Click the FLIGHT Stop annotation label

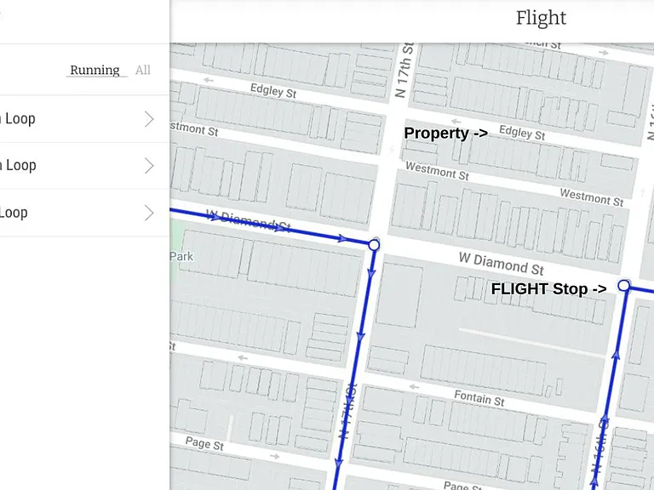click(548, 288)
